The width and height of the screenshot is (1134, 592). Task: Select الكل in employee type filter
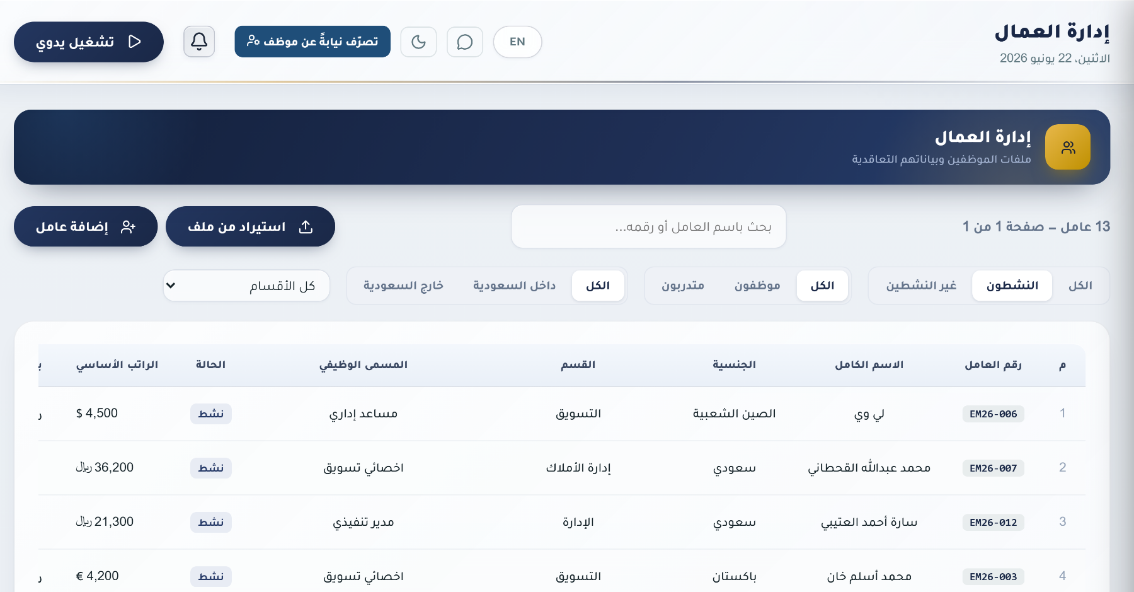[822, 286]
